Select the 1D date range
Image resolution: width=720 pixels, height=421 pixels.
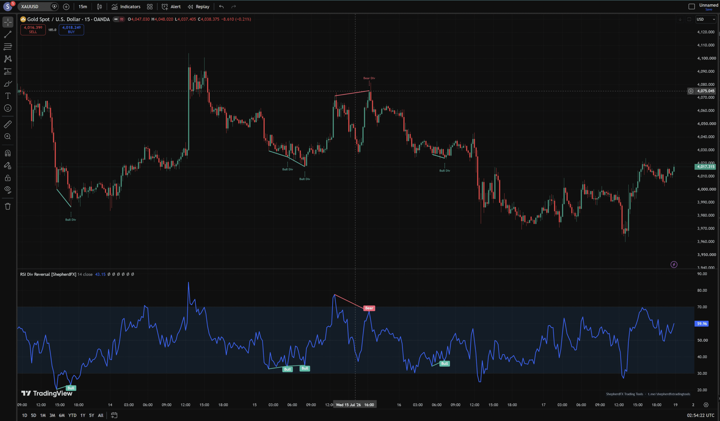(x=24, y=415)
